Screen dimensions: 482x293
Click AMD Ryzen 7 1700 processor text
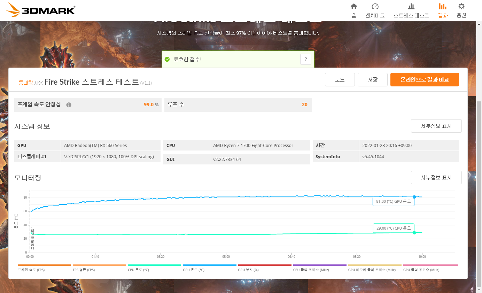click(253, 145)
